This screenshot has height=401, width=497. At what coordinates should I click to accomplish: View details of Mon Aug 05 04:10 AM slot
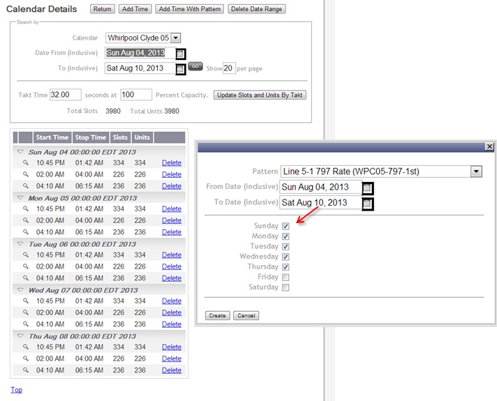pyautogui.click(x=26, y=232)
